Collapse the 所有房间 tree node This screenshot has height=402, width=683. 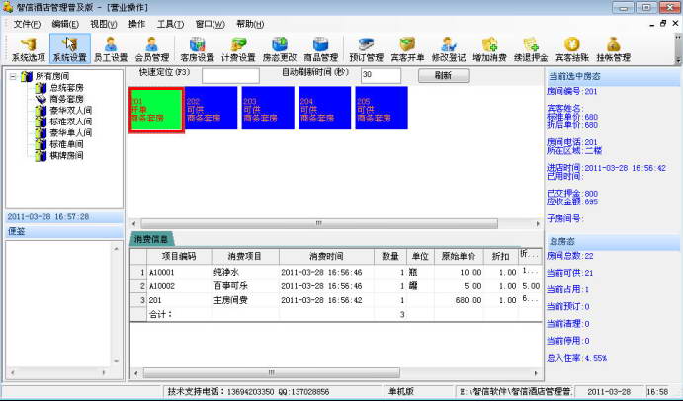coord(13,77)
